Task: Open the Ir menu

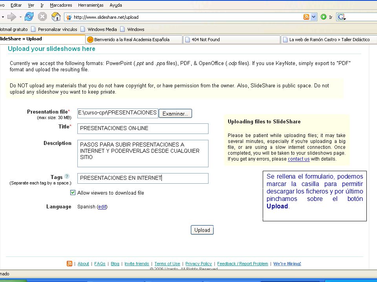Action: click(42, 5)
